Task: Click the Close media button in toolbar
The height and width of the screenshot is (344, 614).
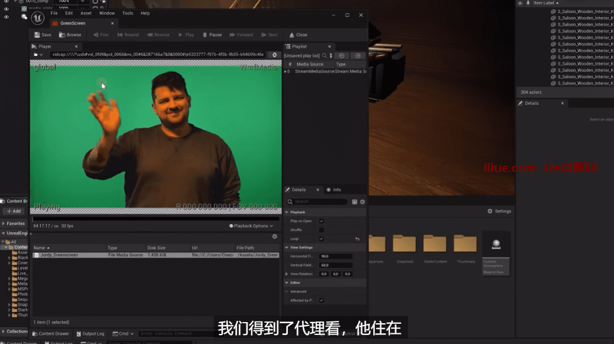Action: point(298,35)
